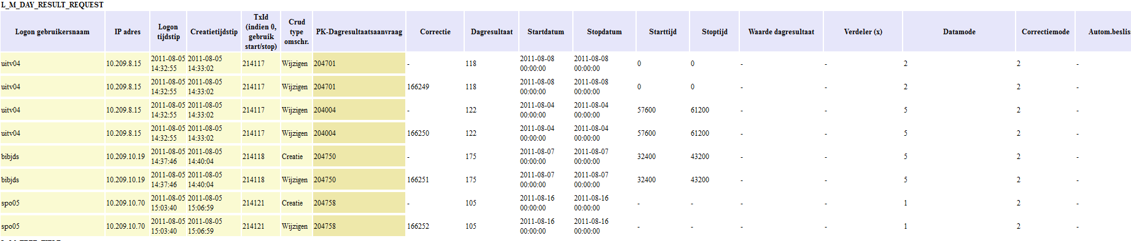The image size is (1131, 241).
Task: Select the 'Waarde dagresultaat' header
Action: pos(781,32)
